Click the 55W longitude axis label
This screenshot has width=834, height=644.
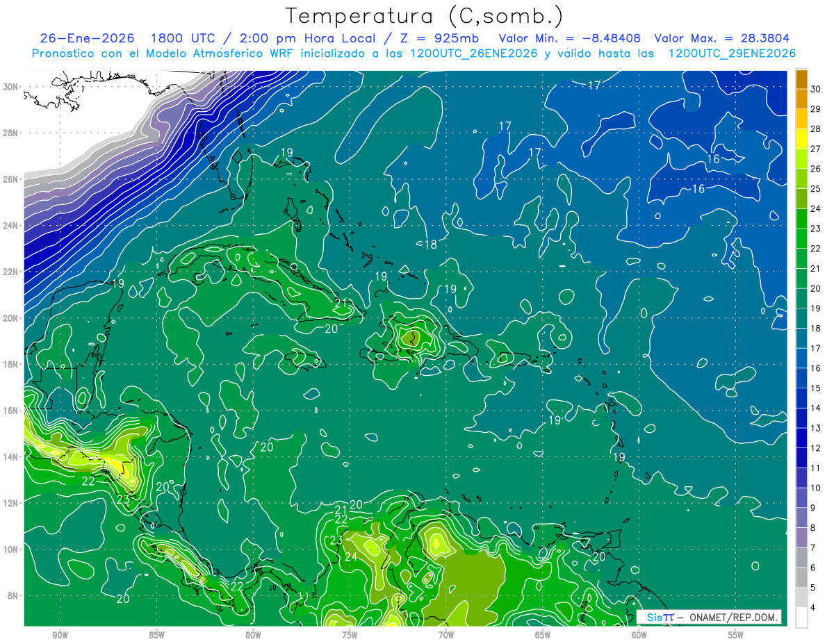pos(736,636)
